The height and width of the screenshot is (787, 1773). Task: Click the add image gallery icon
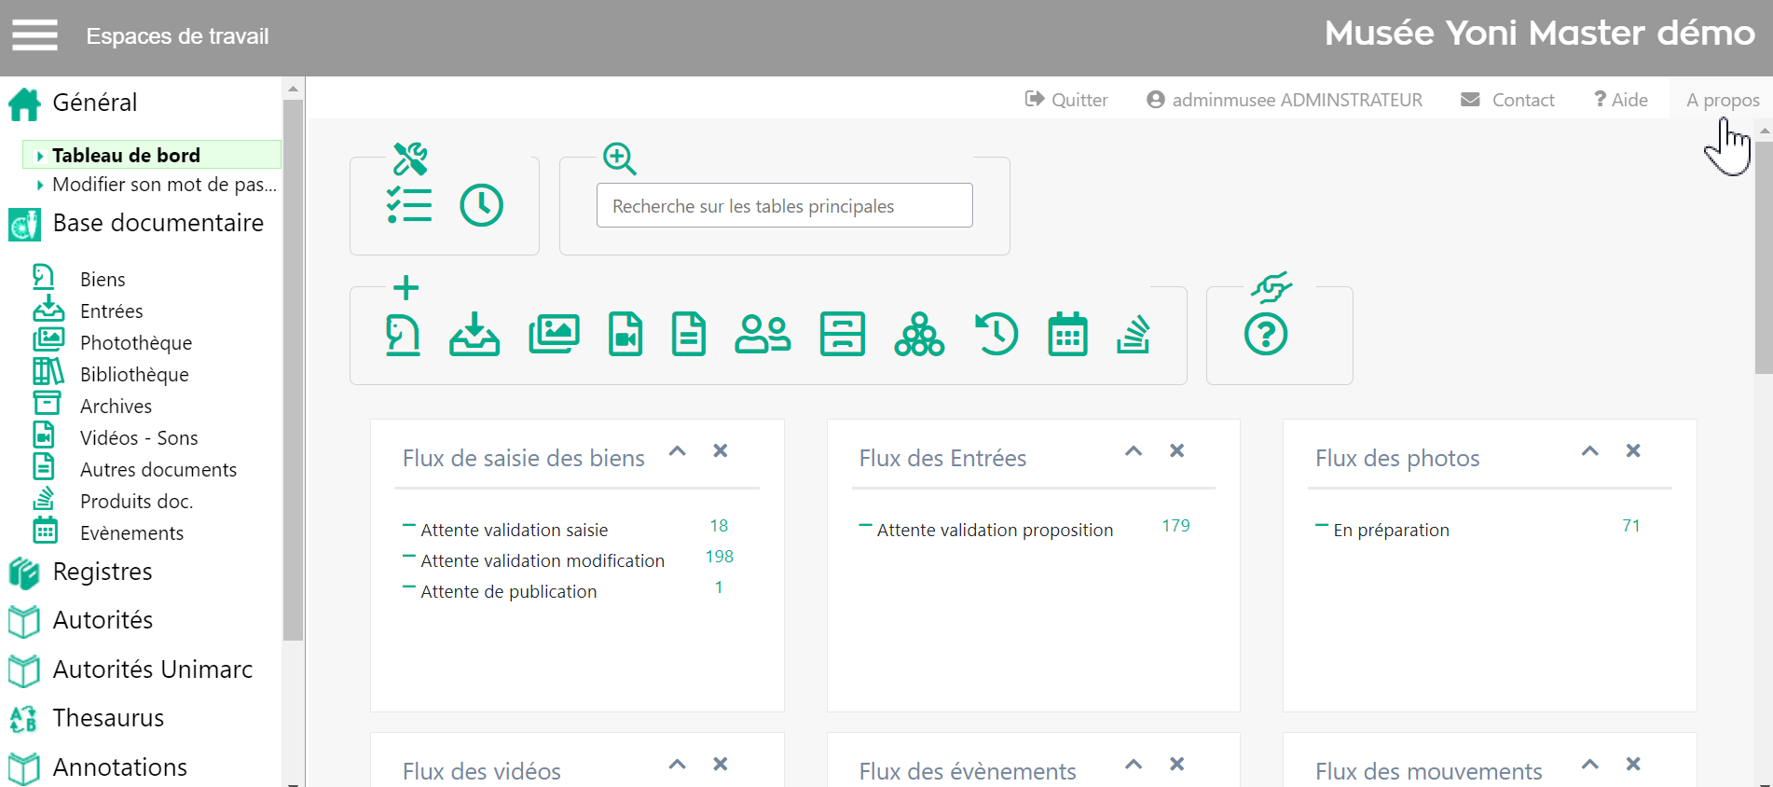554,334
